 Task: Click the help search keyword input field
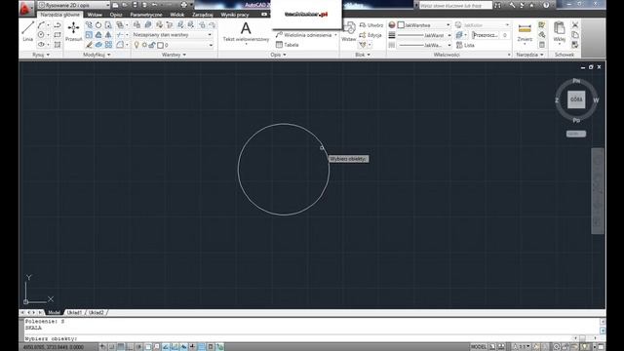[x=455, y=6]
